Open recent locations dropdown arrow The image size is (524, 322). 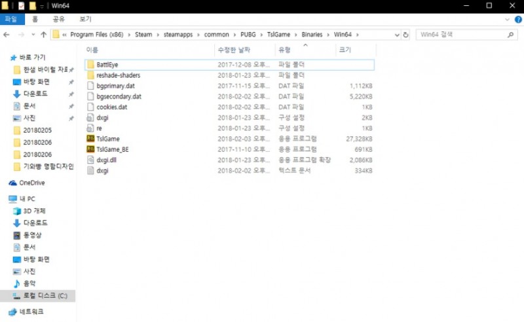[33, 35]
